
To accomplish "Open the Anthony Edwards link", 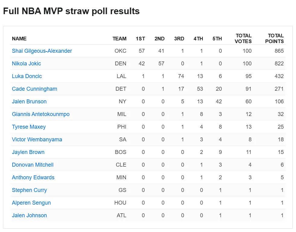I will coord(33,177).
